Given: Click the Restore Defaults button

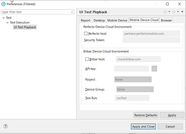Looking at the screenshot, I should tap(146, 115).
